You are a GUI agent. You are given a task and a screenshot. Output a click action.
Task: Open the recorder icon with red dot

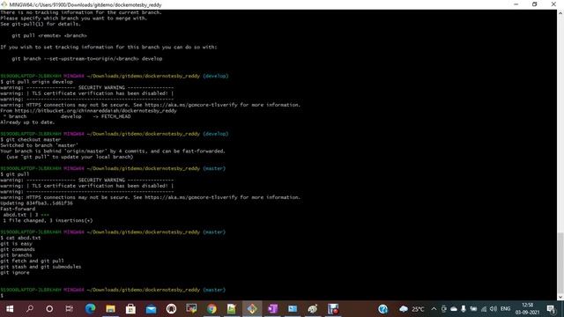click(x=333, y=309)
